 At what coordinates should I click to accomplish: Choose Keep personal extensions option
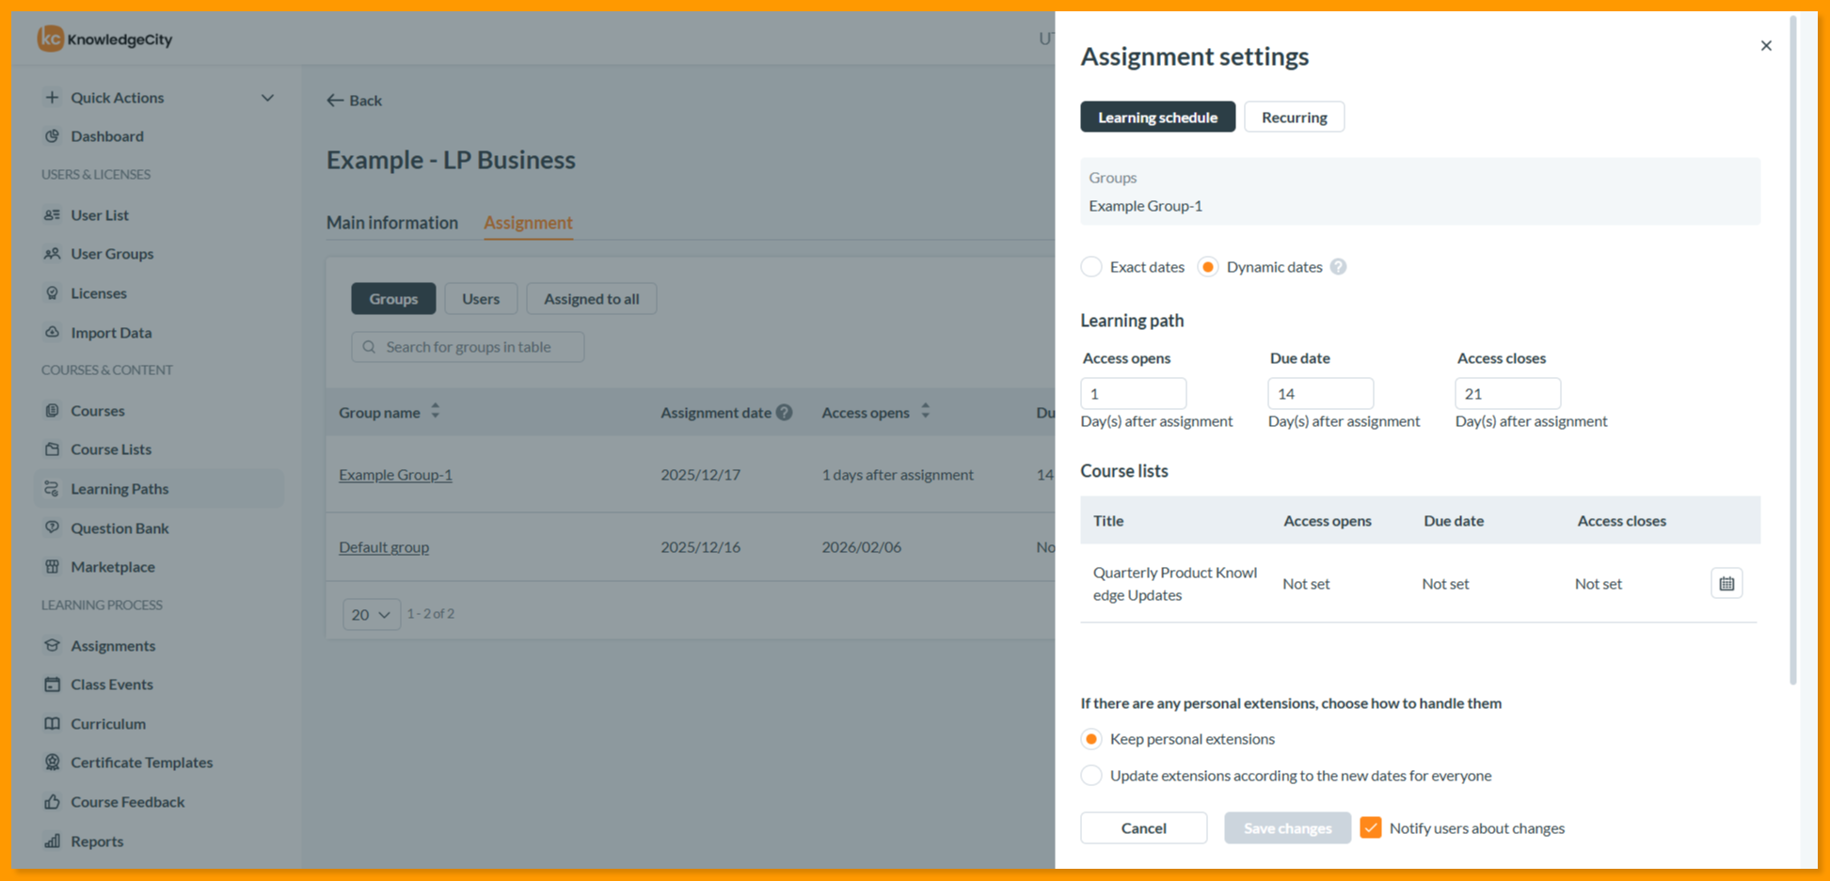(x=1091, y=739)
